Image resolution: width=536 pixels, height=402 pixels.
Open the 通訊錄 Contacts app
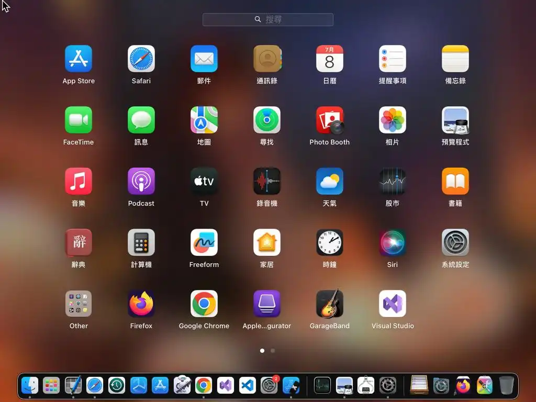(267, 59)
